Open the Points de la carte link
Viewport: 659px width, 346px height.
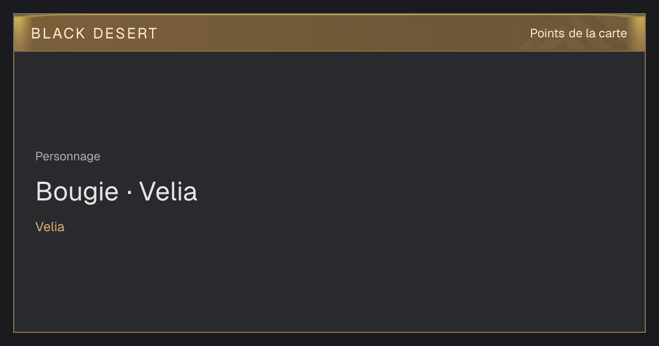(x=578, y=34)
